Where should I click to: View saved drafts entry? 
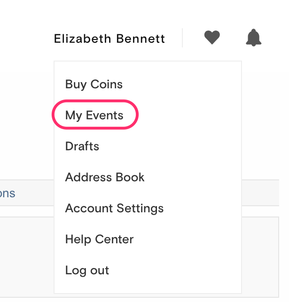point(82,146)
